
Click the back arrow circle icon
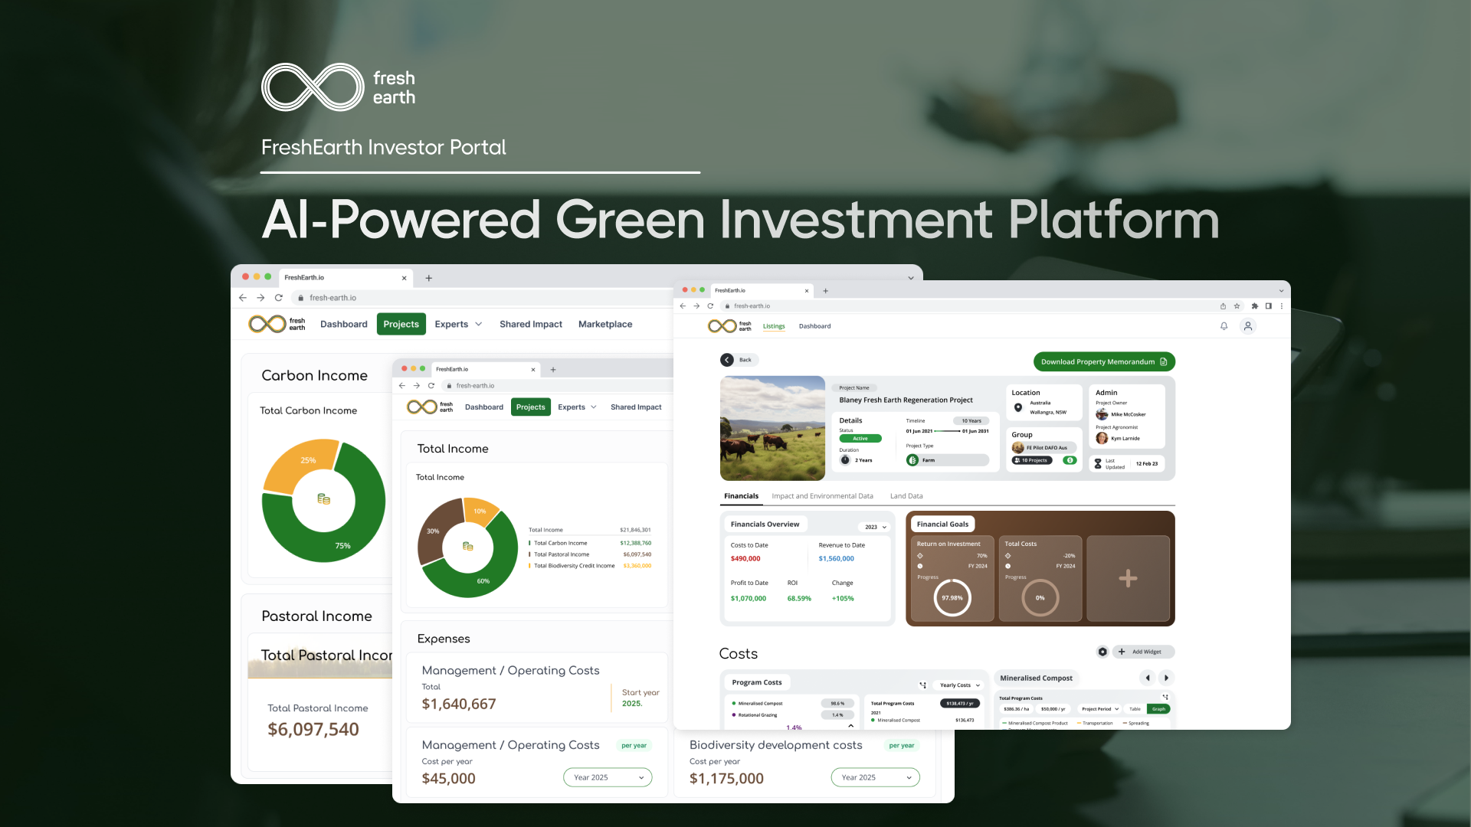coord(727,360)
